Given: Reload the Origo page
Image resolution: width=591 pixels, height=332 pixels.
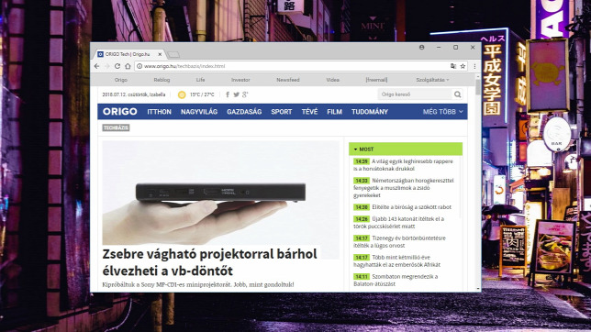Looking at the screenshot, I should click(x=117, y=66).
